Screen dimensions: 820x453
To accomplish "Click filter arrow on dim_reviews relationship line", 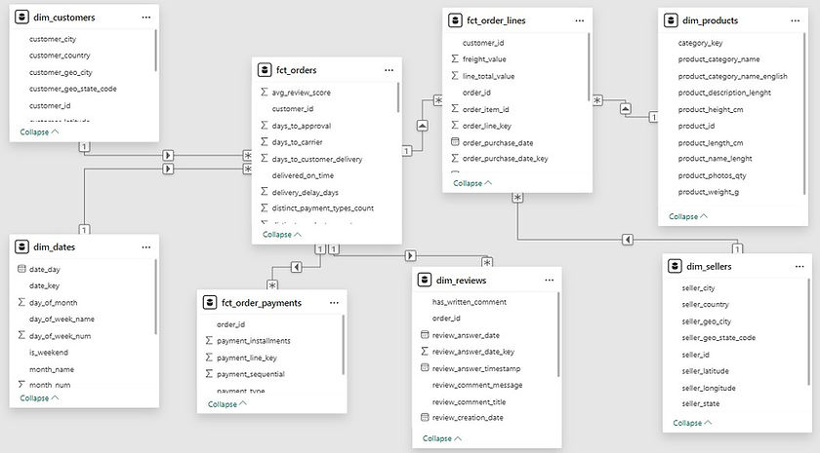I will (x=411, y=255).
